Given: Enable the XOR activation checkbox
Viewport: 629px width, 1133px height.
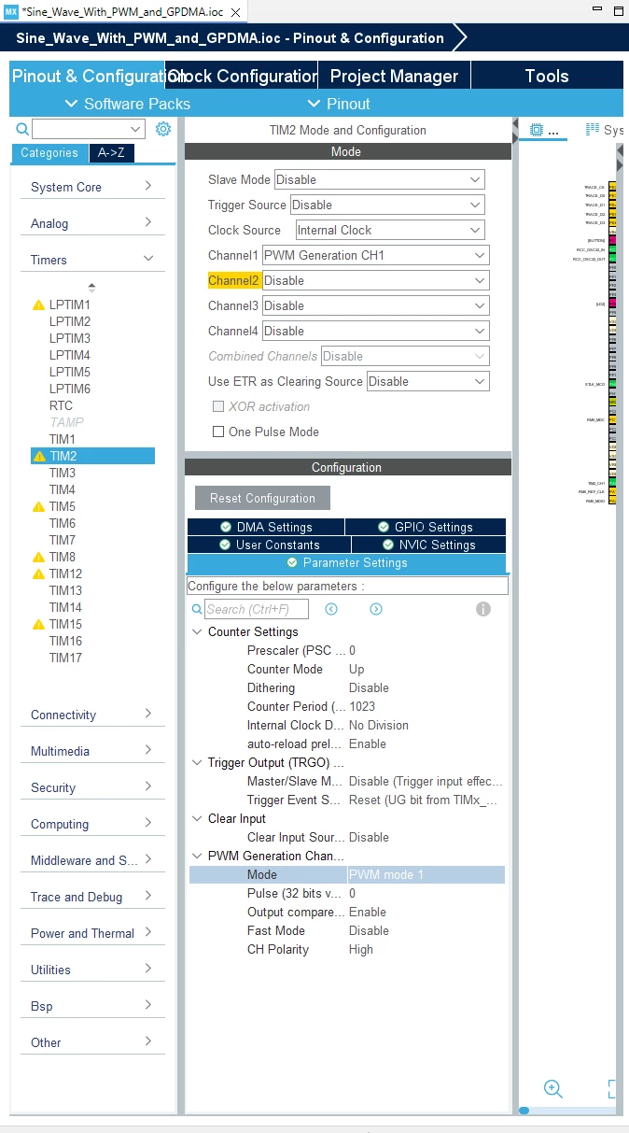Looking at the screenshot, I should 218,406.
